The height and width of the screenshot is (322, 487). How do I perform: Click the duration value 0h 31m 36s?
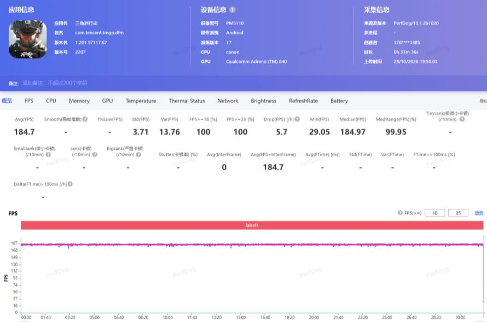point(406,52)
